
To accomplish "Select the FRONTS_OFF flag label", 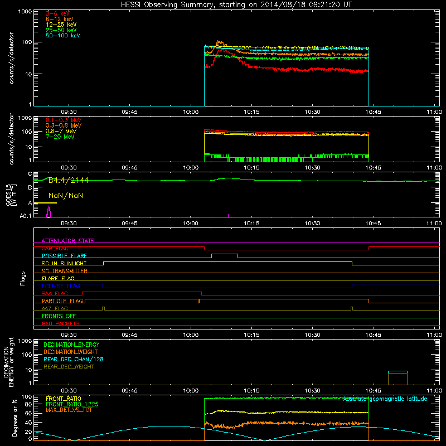I will tap(59, 316).
